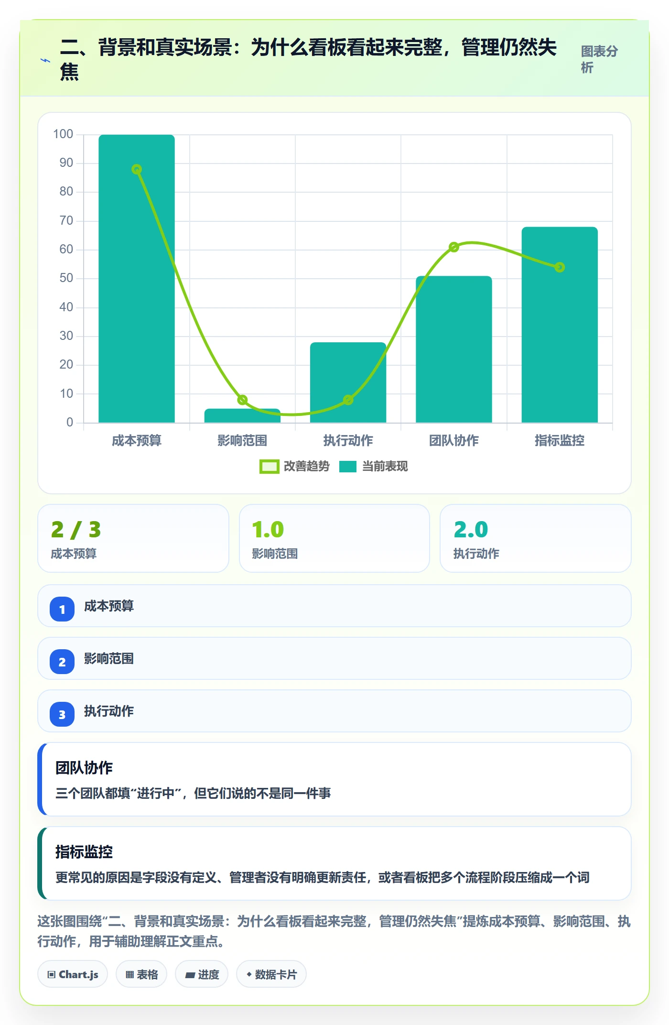
Task: Click the 指标监控 x-axis label
Action: [x=560, y=440]
